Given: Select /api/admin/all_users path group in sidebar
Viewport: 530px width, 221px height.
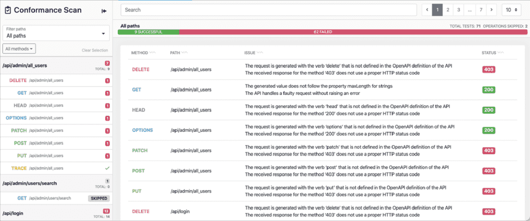Looking at the screenshot, I should tap(56, 66).
